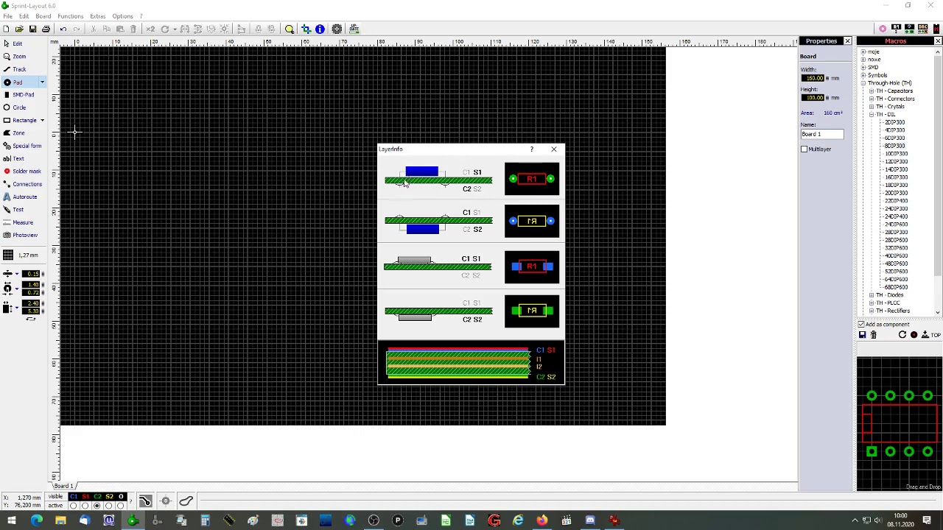The image size is (943, 530).
Task: Select the 8DIP300 macro
Action: click(894, 146)
